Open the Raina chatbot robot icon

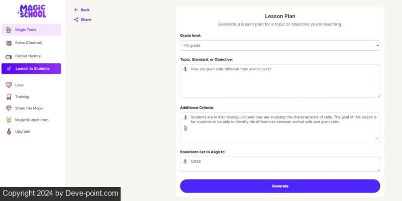(x=9, y=43)
